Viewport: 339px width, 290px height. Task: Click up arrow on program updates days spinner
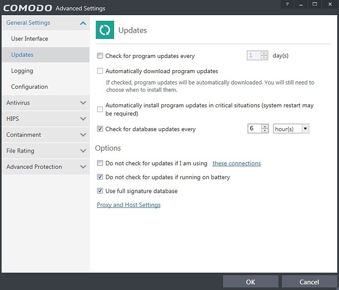click(264, 53)
